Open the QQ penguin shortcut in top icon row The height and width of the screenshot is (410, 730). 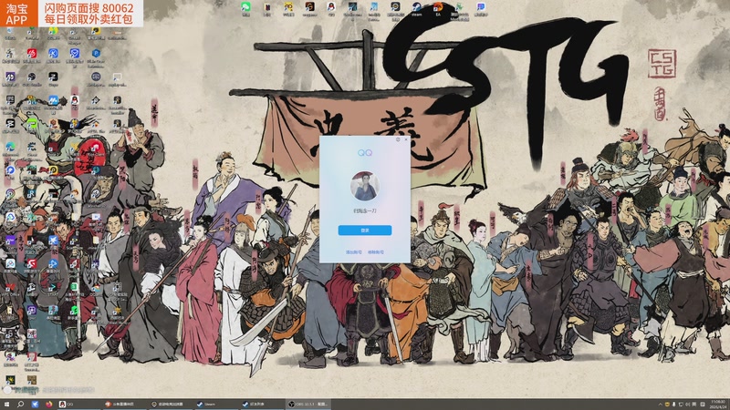point(331,8)
